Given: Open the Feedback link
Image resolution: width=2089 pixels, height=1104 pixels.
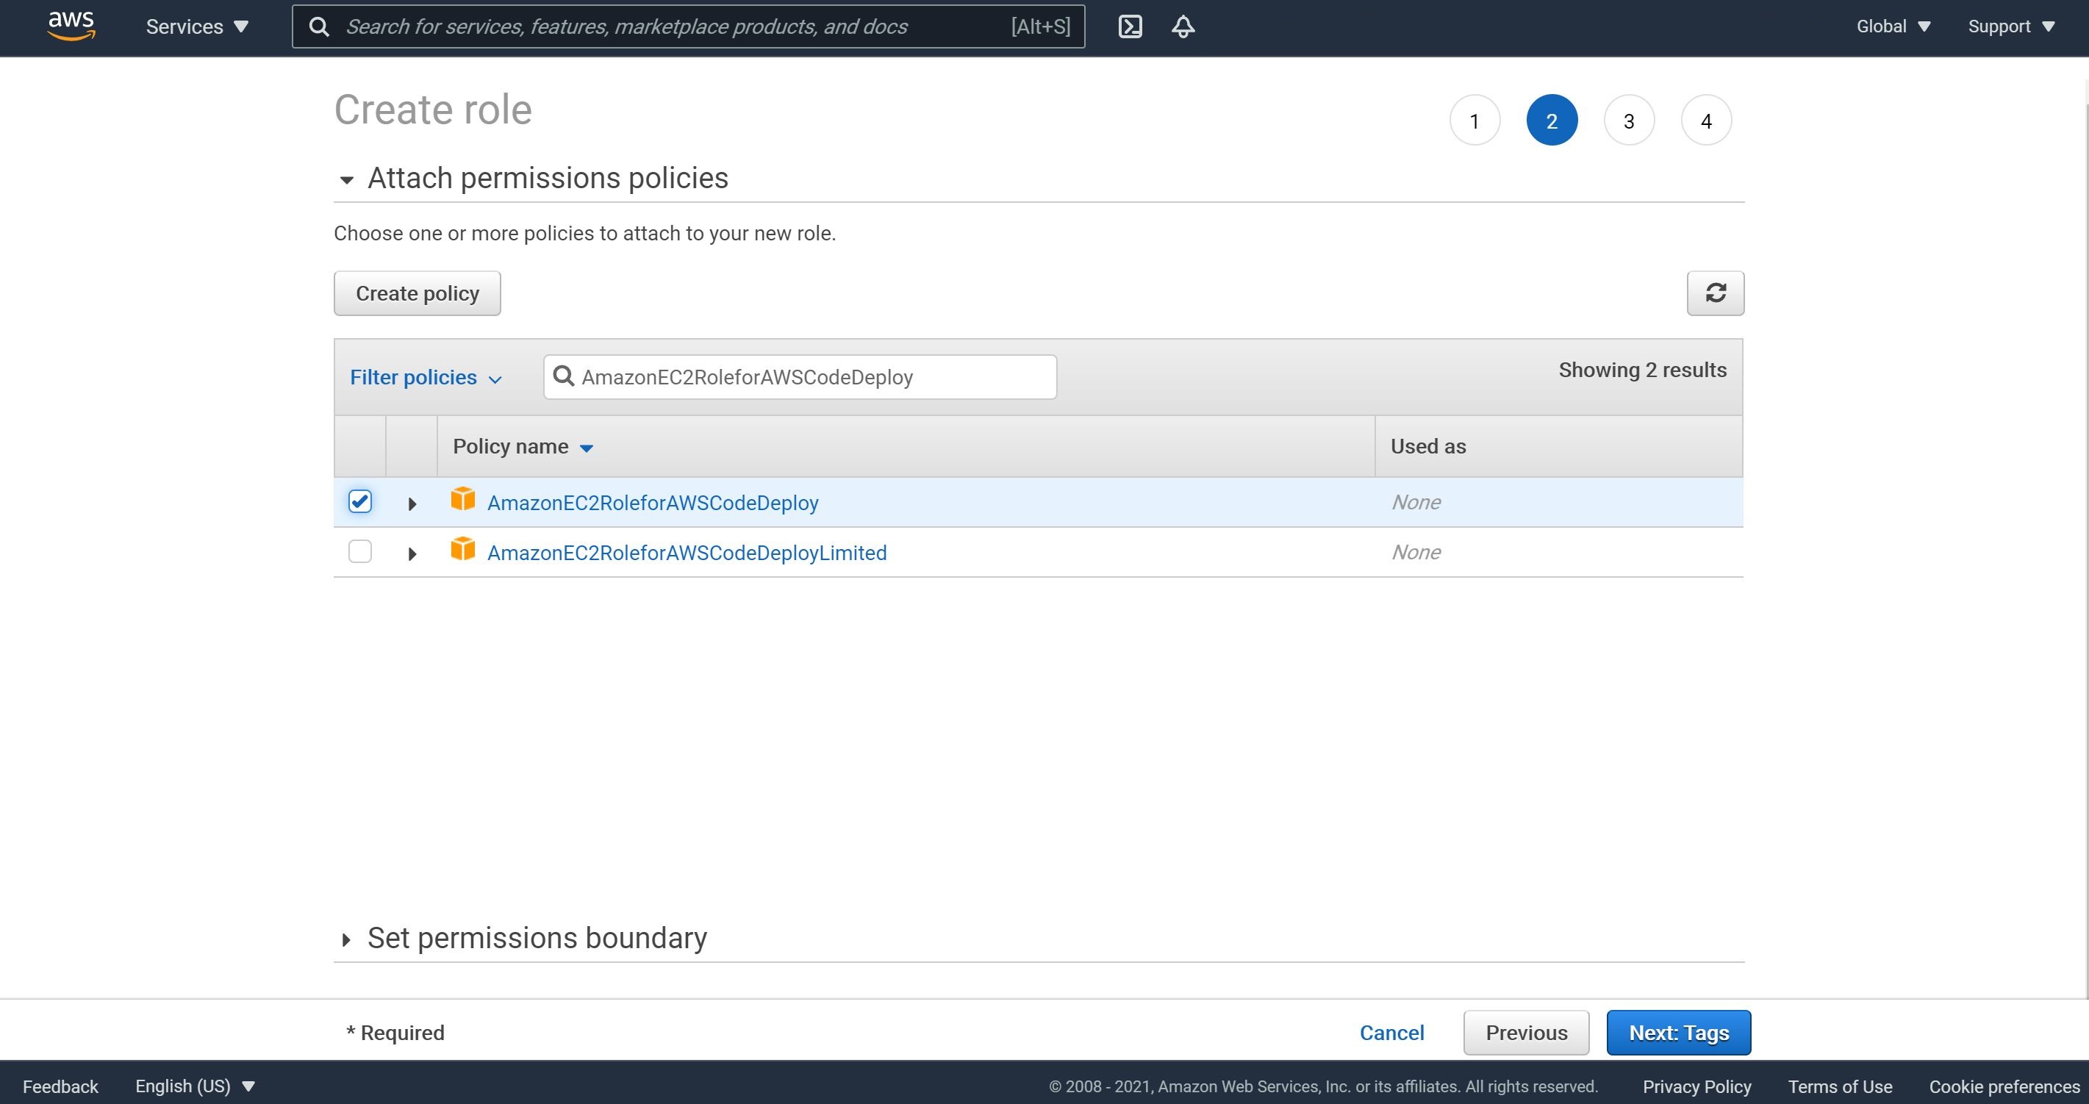Looking at the screenshot, I should pos(60,1086).
